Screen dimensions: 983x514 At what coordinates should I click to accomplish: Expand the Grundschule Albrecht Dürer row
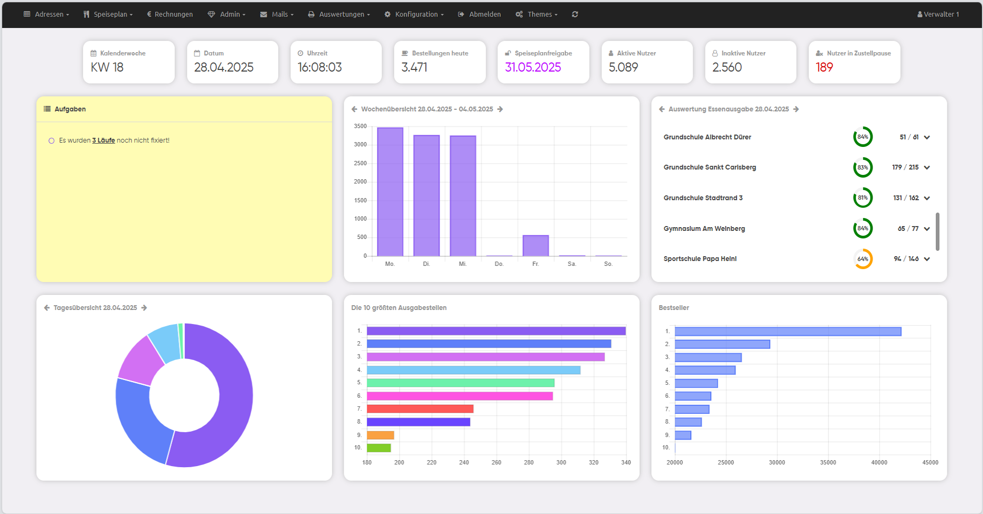point(927,137)
